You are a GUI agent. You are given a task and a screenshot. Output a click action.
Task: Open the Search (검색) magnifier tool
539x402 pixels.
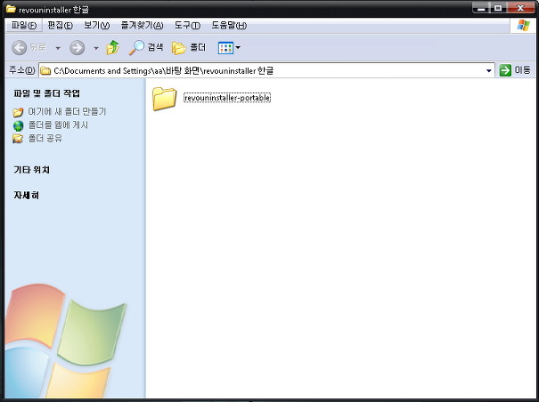coord(136,47)
